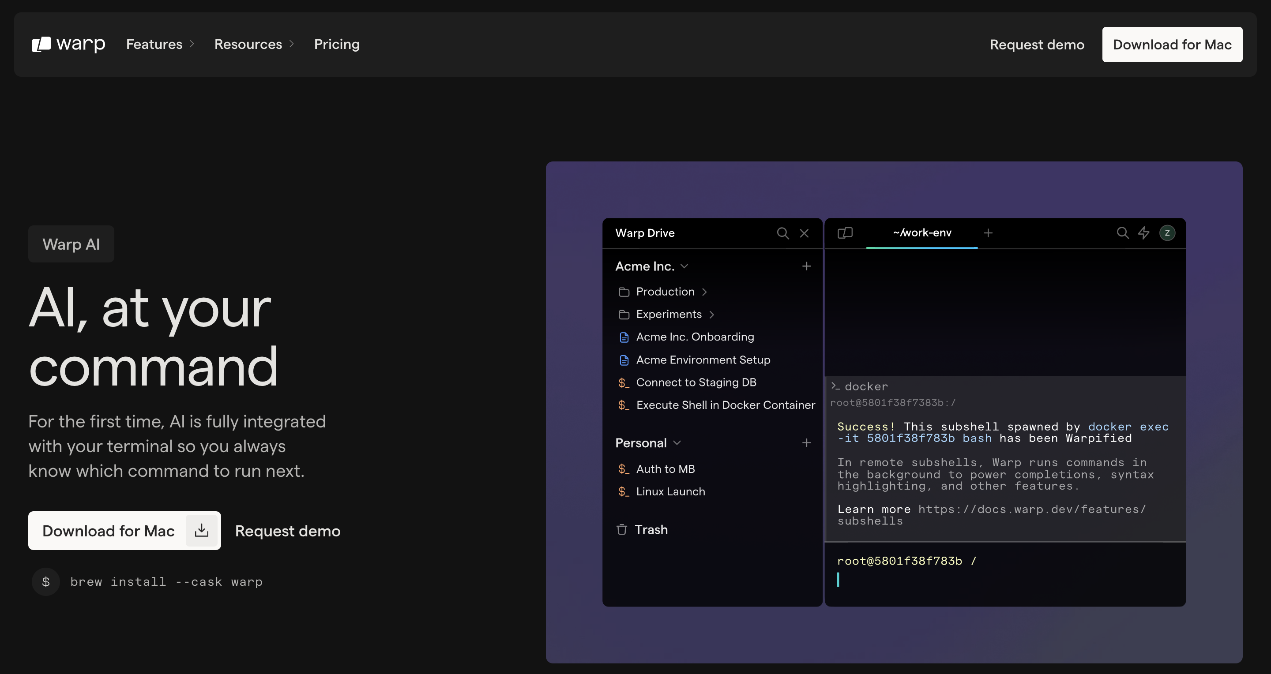Close the Warp Drive panel

click(804, 233)
